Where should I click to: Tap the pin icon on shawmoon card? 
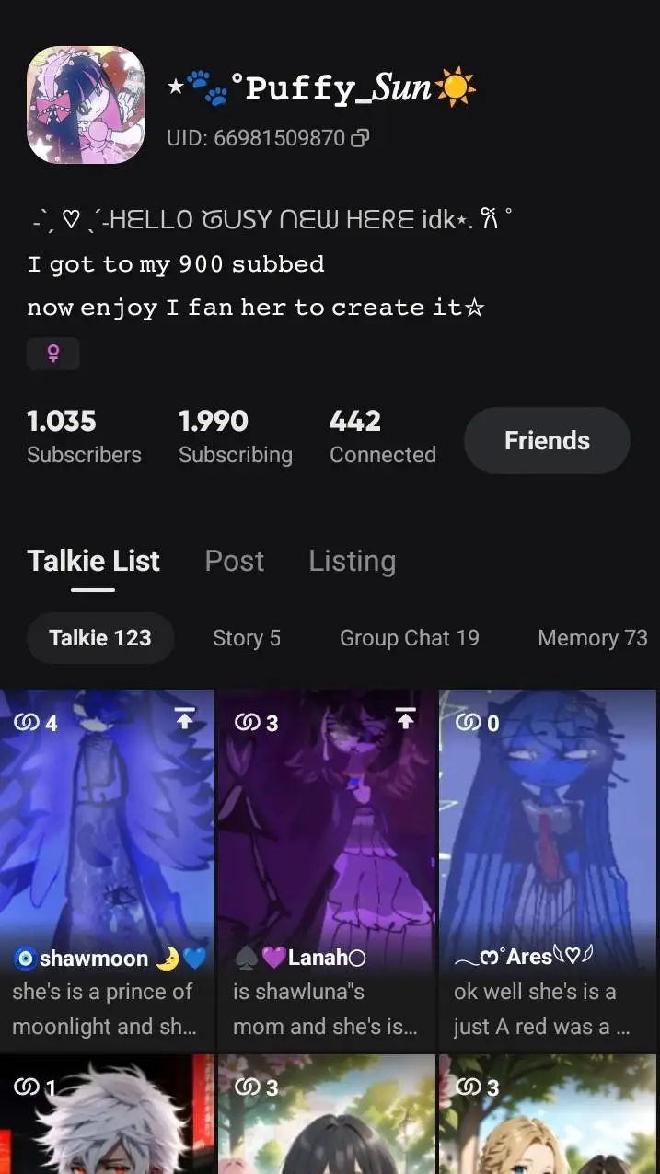coord(185,719)
